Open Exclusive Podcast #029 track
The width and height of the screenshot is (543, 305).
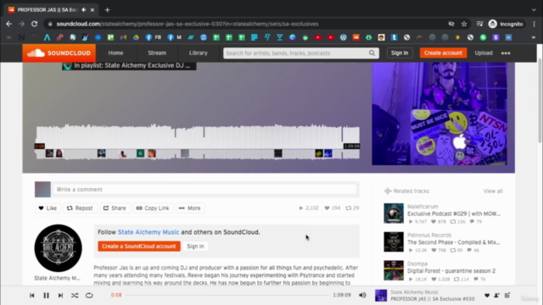tap(454, 213)
